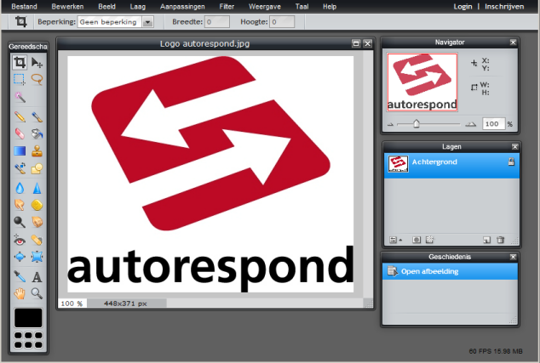
Task: Click the Login link
Action: 462,7
